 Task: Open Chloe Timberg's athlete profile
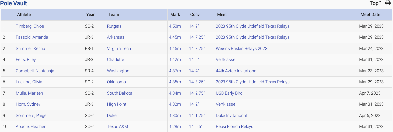[30, 26]
